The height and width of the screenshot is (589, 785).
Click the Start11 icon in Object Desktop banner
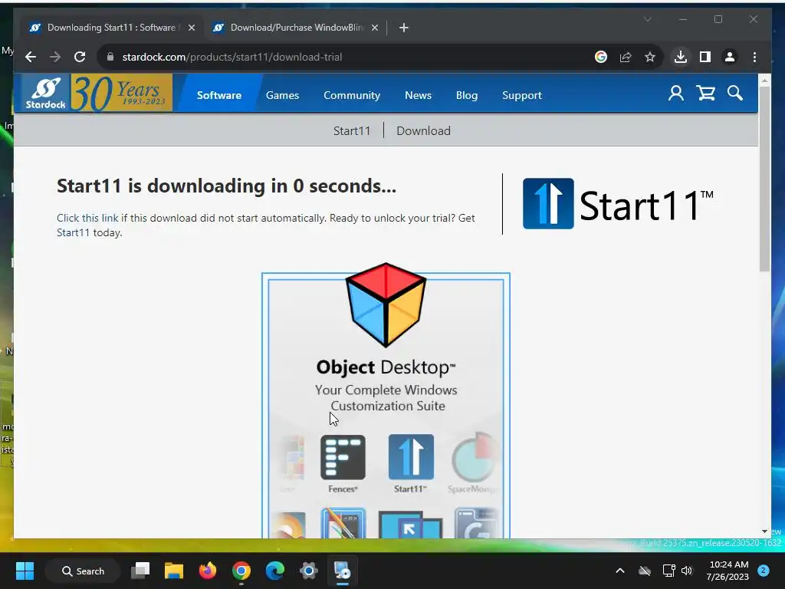[x=411, y=457]
